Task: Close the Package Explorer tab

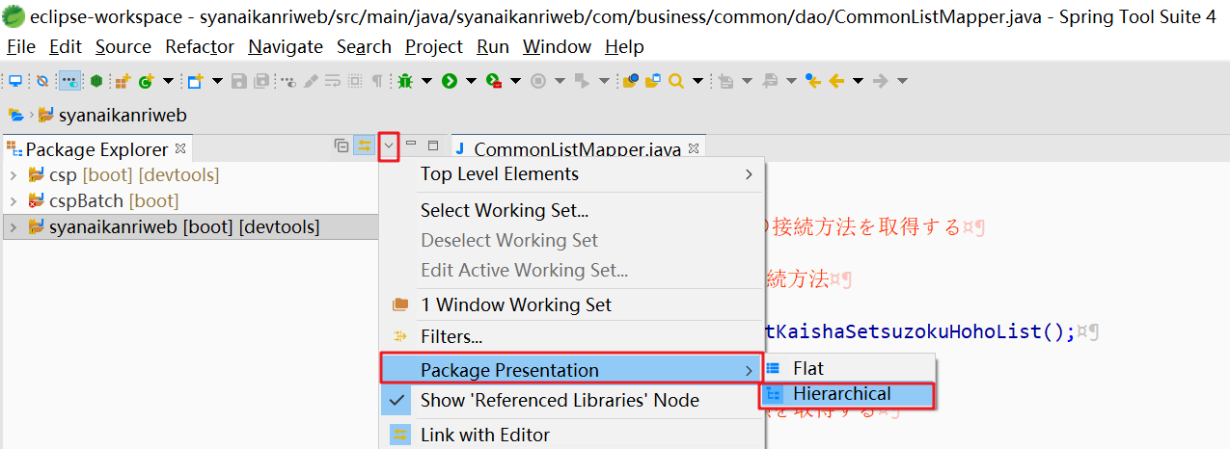Action: (x=180, y=148)
